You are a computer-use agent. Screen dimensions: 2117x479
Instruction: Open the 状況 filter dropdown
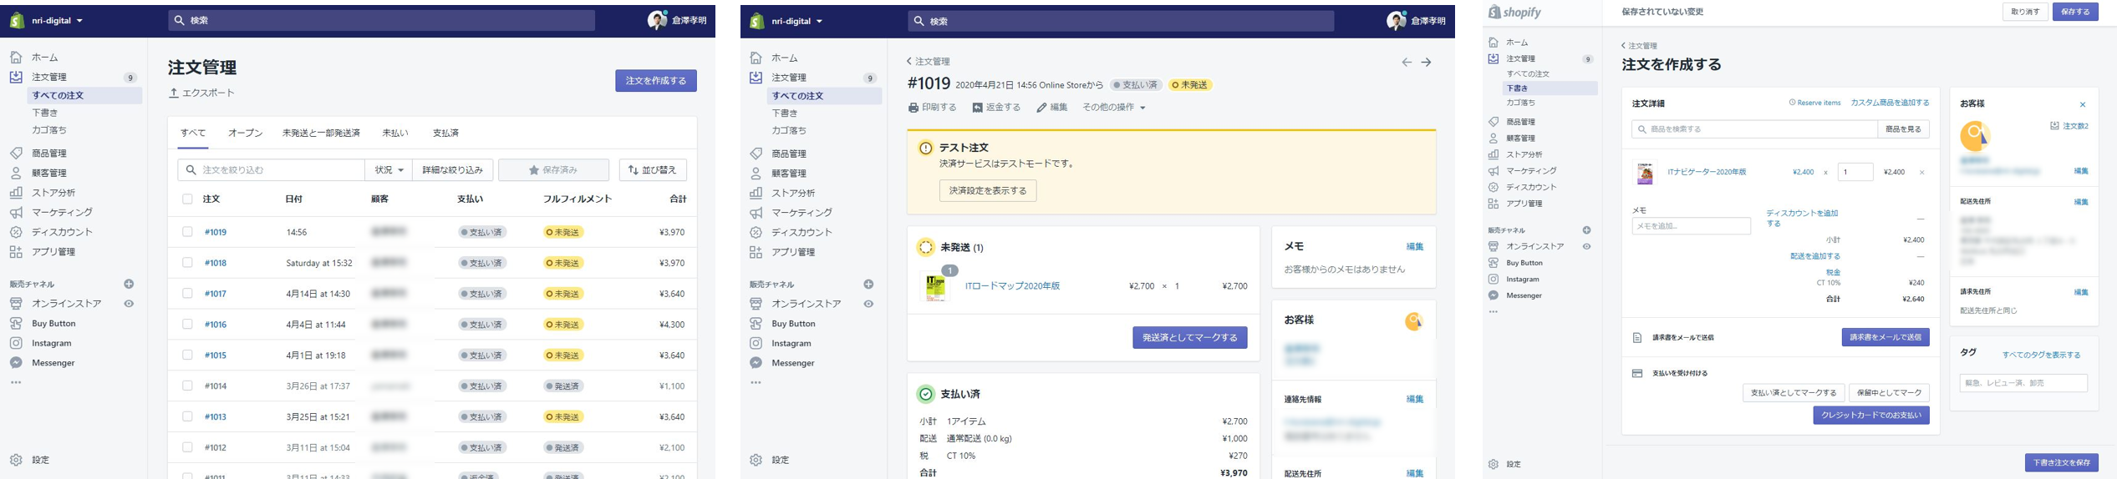tap(389, 170)
